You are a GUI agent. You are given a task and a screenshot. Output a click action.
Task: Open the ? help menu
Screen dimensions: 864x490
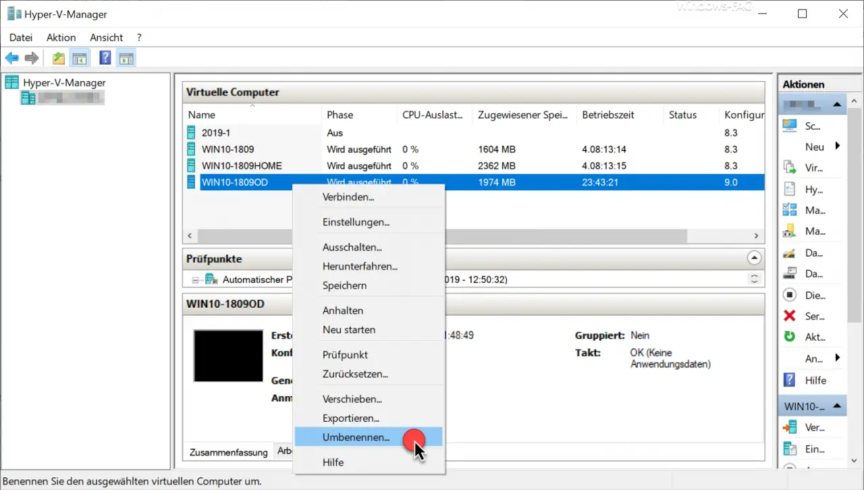tap(139, 37)
